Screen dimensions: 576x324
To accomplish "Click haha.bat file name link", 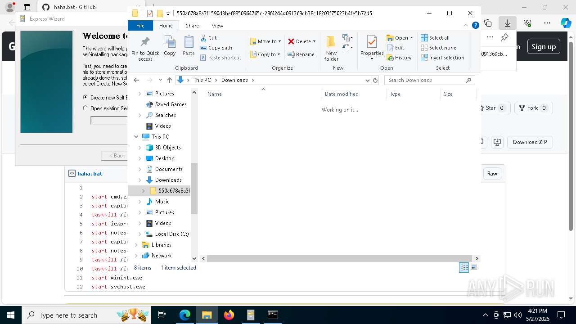I will click(x=90, y=174).
